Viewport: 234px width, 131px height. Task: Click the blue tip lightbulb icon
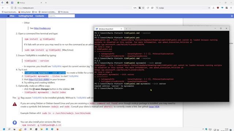[x=15, y=123]
